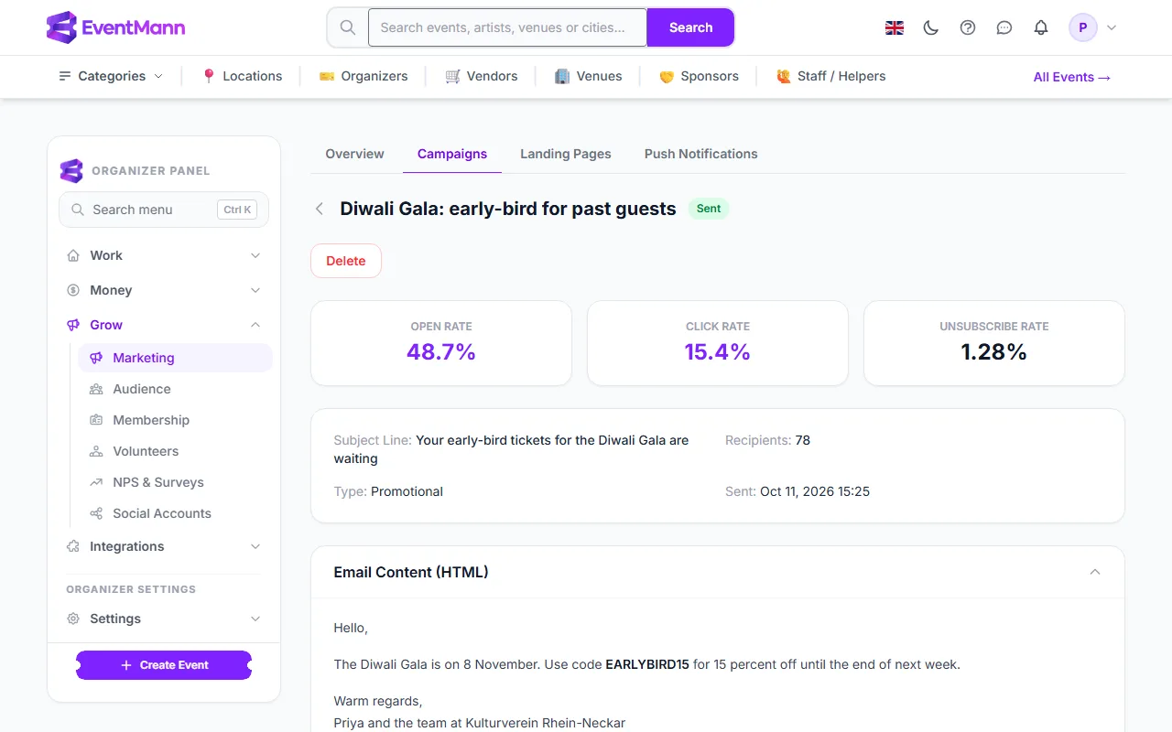Open the language flag selector
The image size is (1172, 732).
895,27
